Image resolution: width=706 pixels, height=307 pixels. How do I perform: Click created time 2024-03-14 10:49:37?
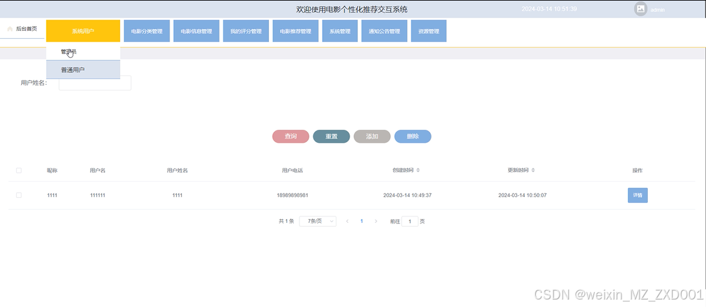408,195
